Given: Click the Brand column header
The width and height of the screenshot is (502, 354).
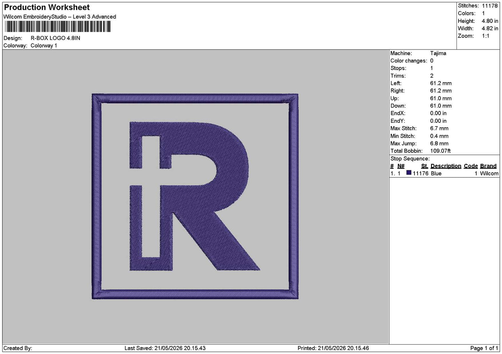Looking at the screenshot, I should (x=488, y=166).
